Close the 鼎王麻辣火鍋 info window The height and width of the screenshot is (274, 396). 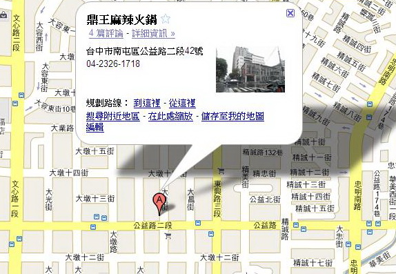click(x=290, y=13)
